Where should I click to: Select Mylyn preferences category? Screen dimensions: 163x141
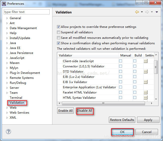coord(14,68)
